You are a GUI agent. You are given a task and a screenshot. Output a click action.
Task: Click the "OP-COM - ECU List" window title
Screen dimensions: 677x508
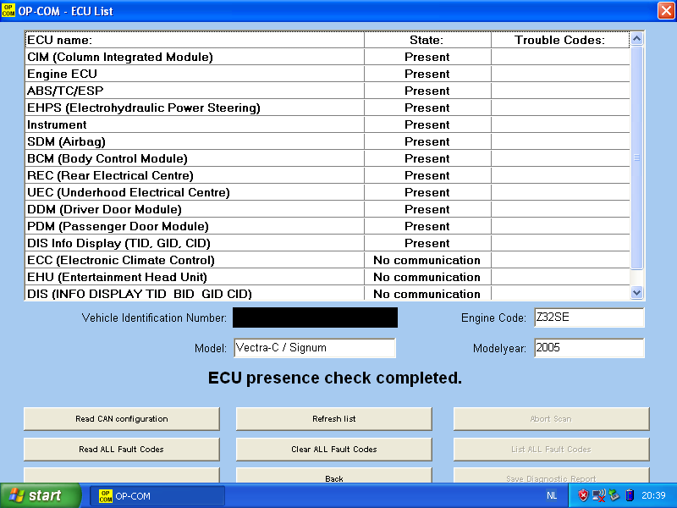point(65,11)
